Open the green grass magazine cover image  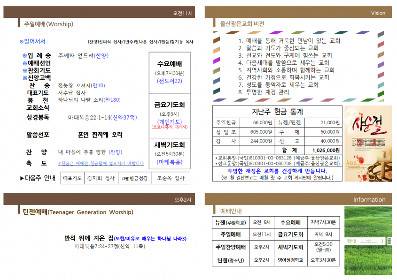coord(368,241)
